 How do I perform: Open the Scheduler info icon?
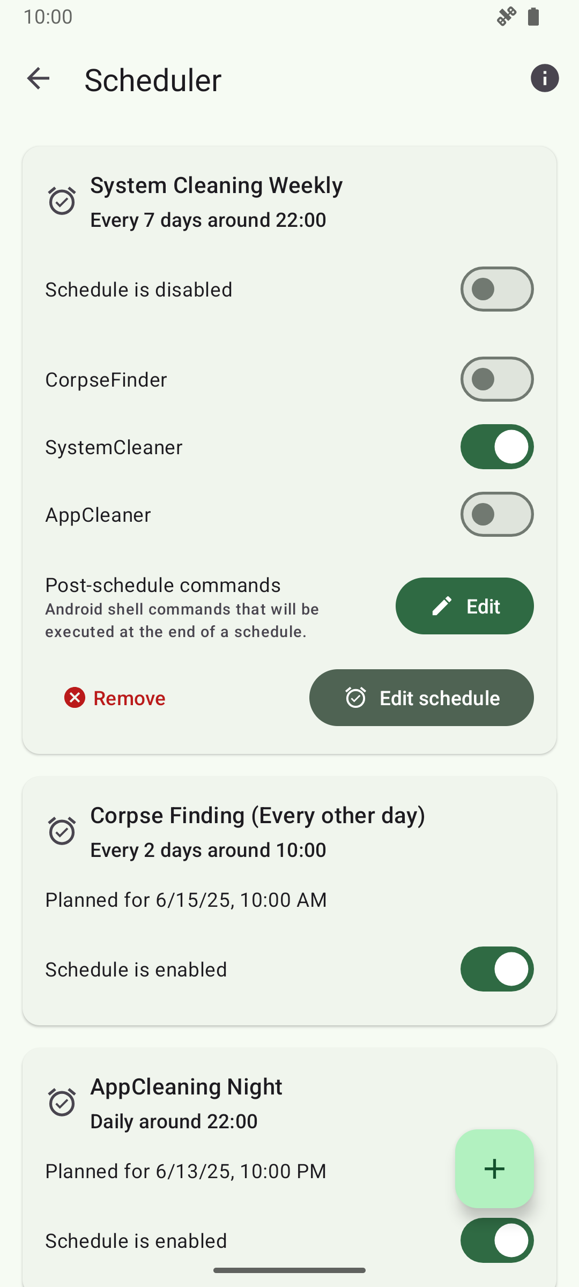click(x=545, y=78)
